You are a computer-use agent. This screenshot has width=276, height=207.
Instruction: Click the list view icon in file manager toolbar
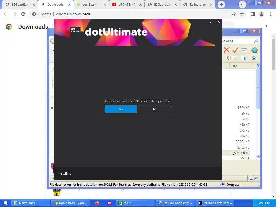[x=229, y=58]
